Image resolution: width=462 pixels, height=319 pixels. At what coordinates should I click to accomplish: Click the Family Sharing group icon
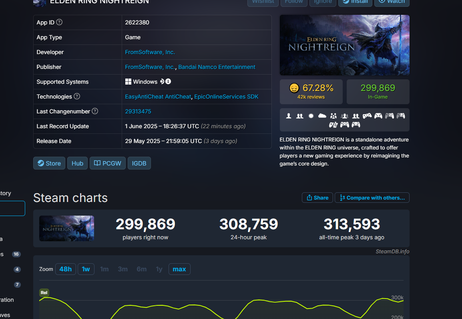click(333, 116)
